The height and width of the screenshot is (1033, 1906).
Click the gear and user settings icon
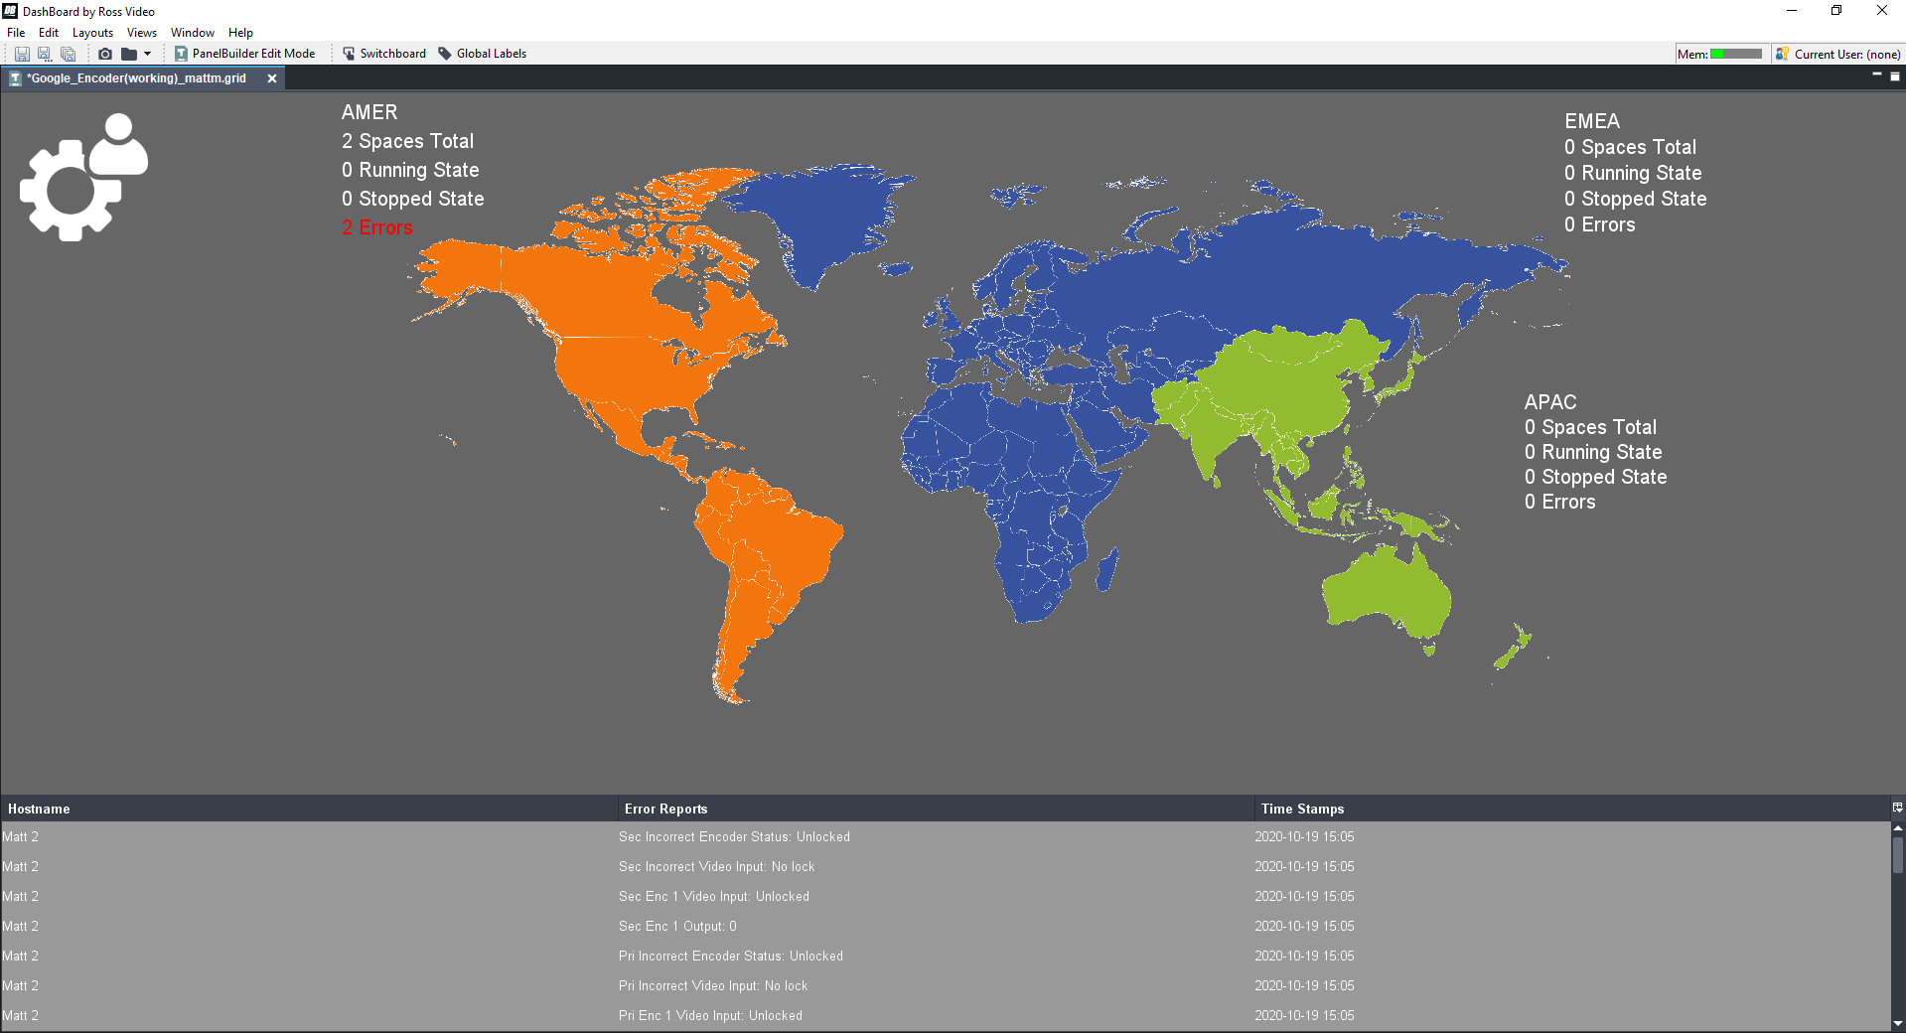(83, 177)
